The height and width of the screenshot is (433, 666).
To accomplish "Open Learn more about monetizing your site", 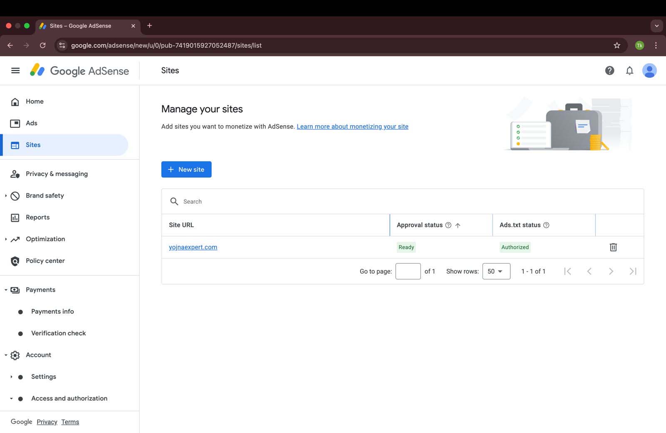I will (353, 126).
